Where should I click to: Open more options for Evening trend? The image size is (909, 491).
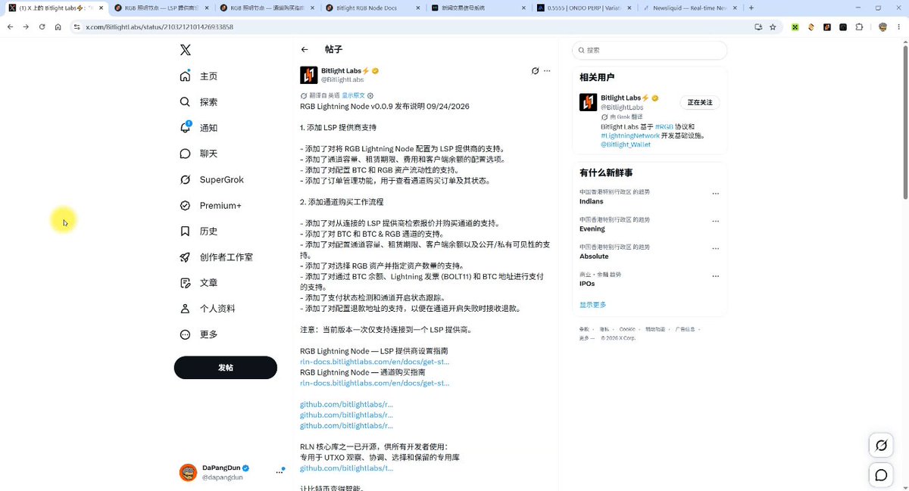tap(715, 220)
